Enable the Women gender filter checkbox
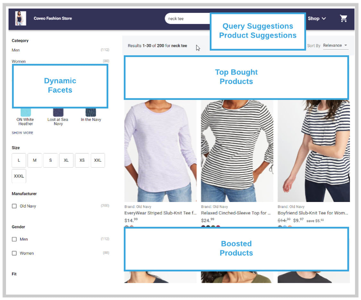 [x=14, y=253]
